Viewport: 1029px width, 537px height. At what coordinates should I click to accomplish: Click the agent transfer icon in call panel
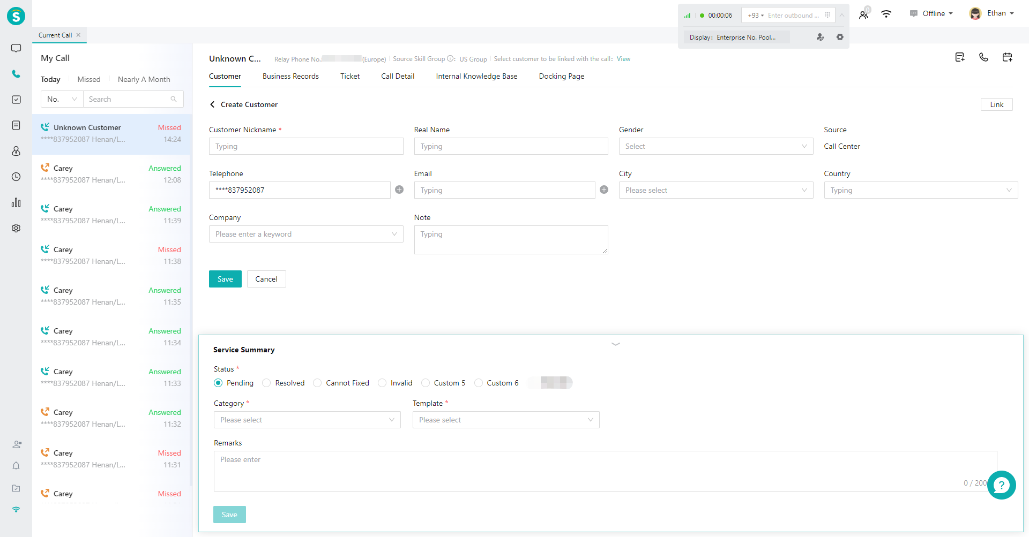click(820, 37)
